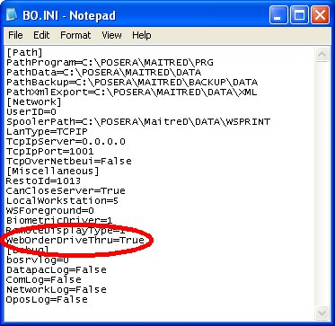Click the scrollbar up arrow

(322, 55)
